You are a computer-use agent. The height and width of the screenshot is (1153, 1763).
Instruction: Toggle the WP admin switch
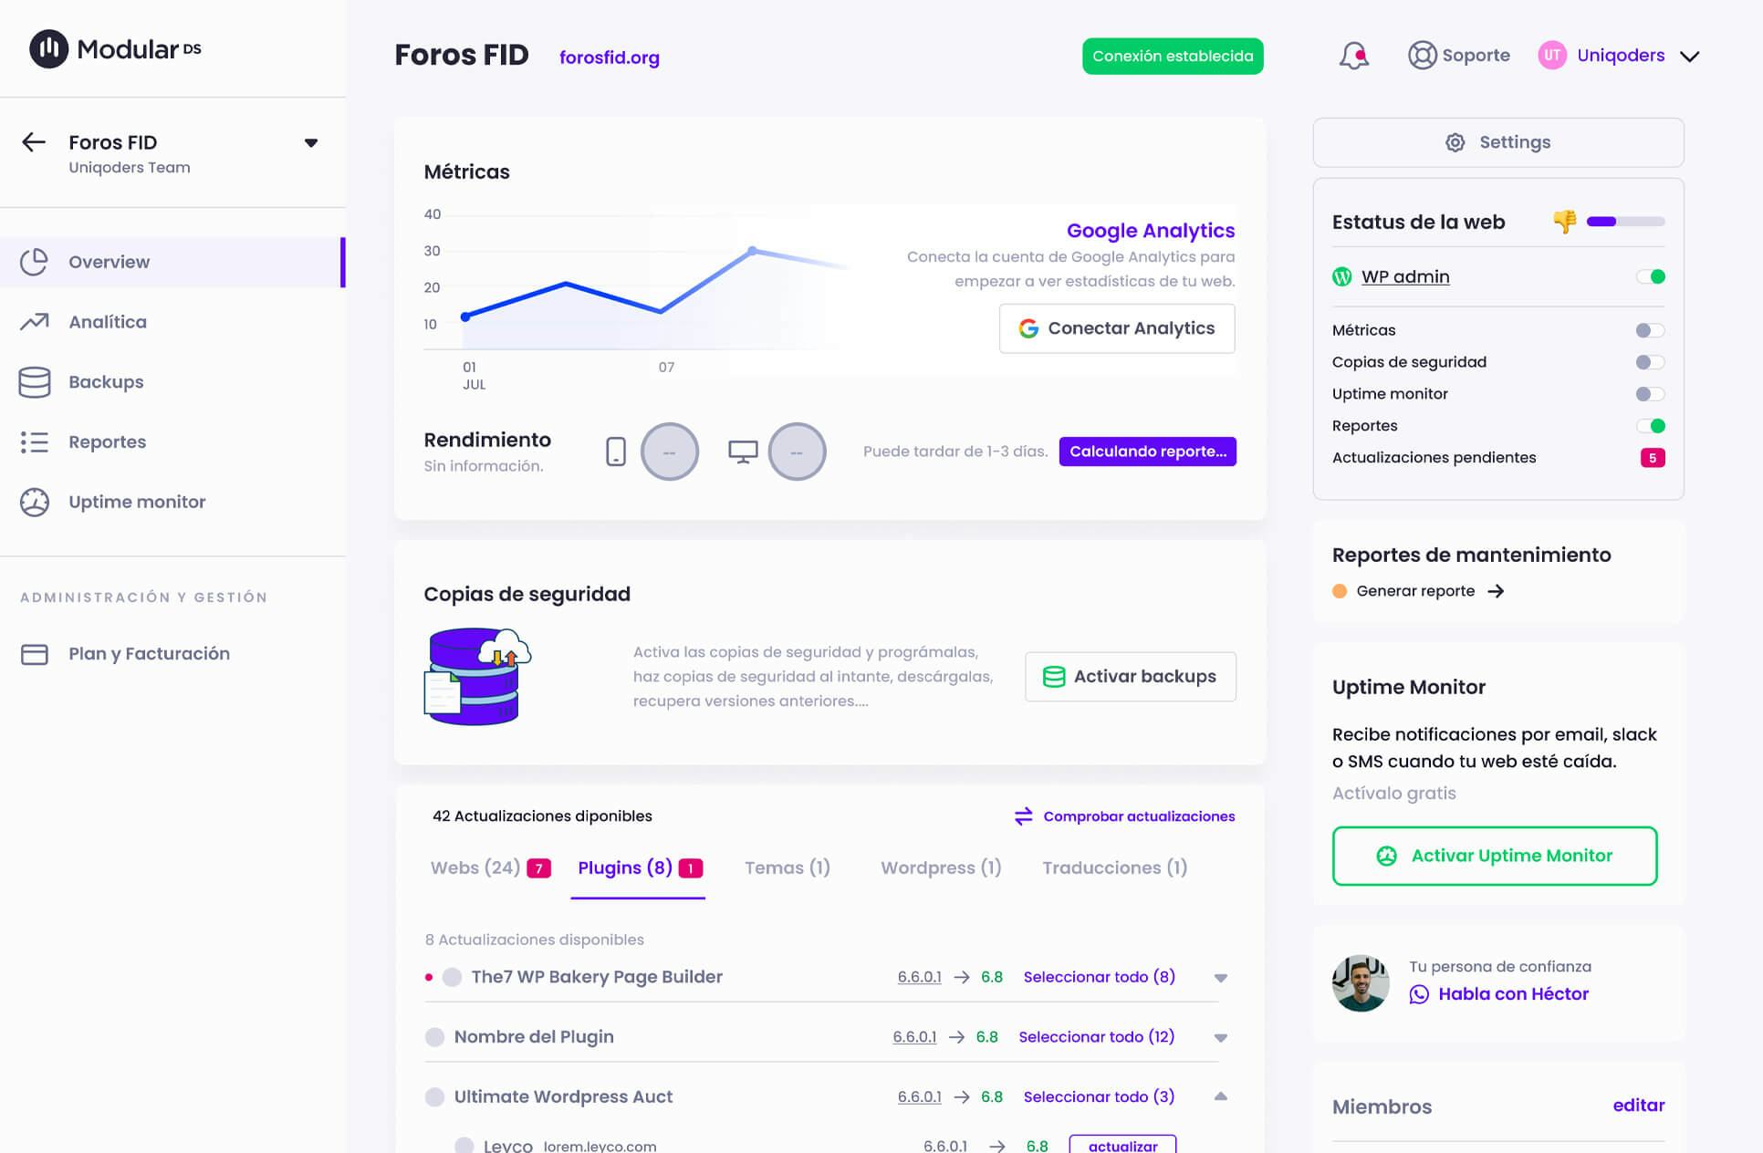[1650, 276]
